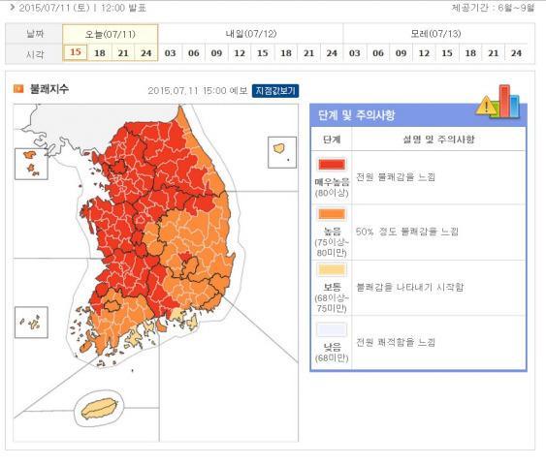Select tomorrow 07/12 03:00 time slot
Viewport: 546px width, 465px height.
point(170,53)
